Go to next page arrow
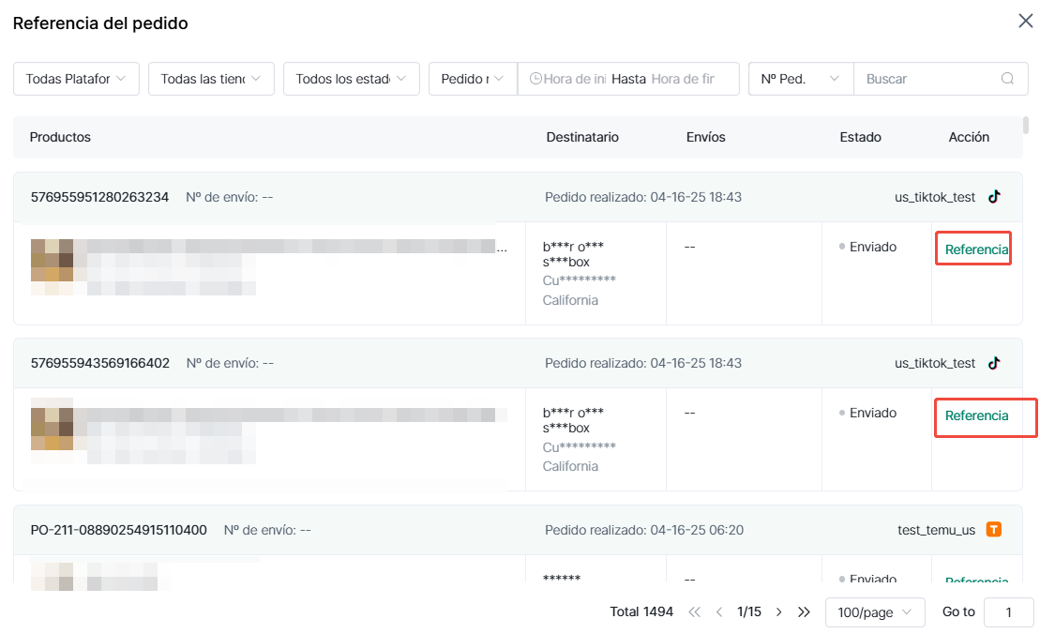This screenshot has width=1055, height=634. (778, 612)
